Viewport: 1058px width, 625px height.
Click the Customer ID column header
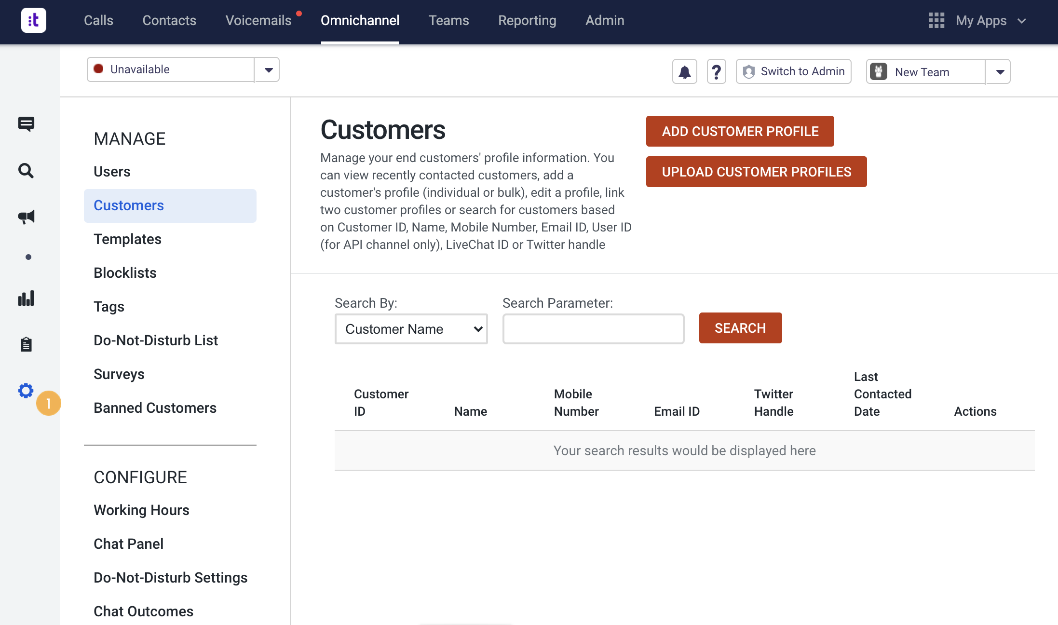point(381,403)
